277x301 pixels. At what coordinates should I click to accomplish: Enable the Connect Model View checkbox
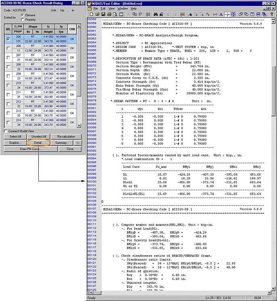point(6,131)
